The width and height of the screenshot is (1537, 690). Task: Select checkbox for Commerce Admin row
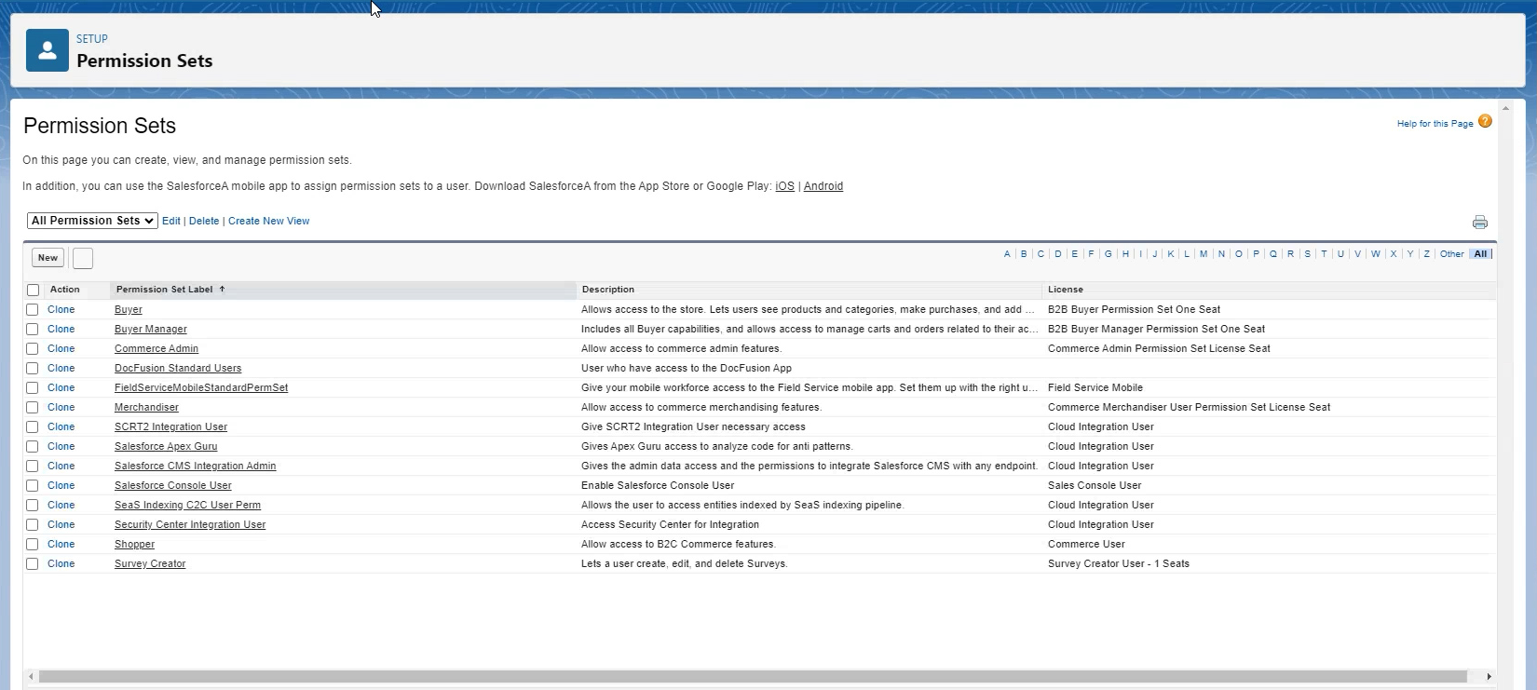33,348
